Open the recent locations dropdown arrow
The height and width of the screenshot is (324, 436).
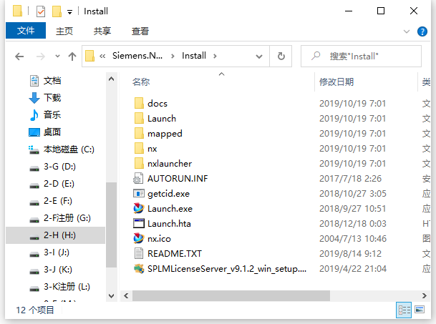pyautogui.click(x=57, y=56)
